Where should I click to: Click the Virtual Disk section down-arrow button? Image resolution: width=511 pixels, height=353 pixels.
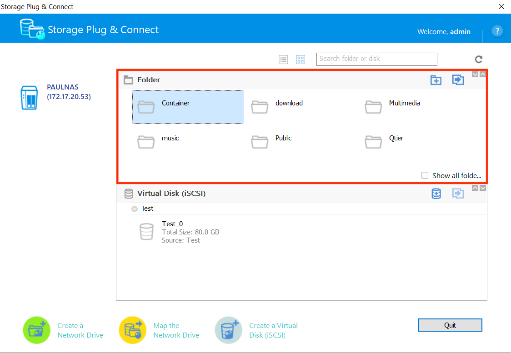tap(483, 188)
